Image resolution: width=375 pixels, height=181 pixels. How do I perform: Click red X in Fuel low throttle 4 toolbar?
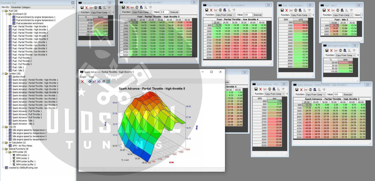(211, 10)
